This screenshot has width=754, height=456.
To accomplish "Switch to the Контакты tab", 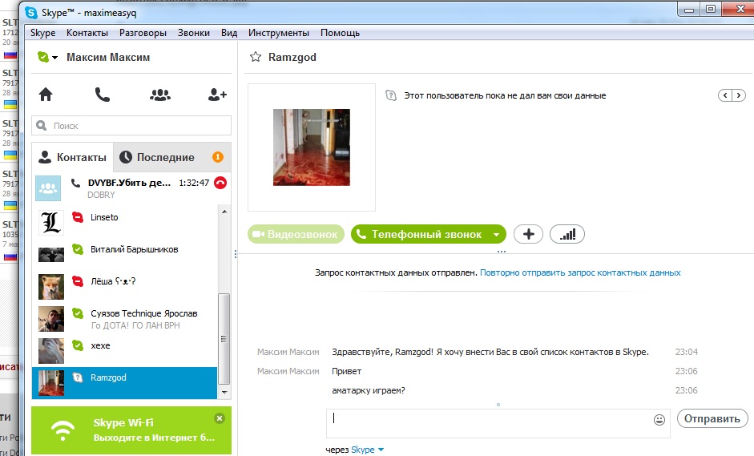I will pyautogui.click(x=73, y=157).
